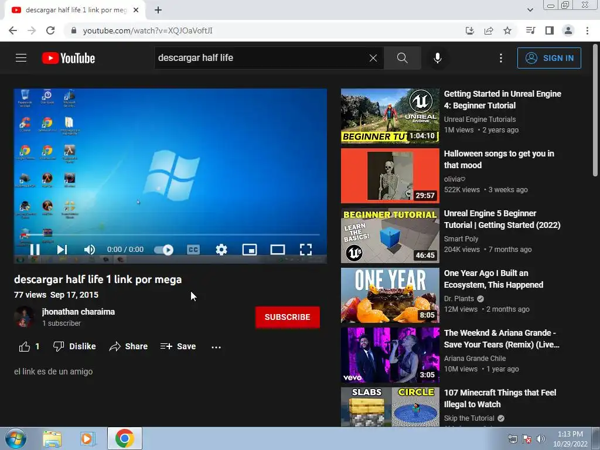Screen dimensions: 600x450
Task: Dislike the video
Action: click(x=74, y=346)
